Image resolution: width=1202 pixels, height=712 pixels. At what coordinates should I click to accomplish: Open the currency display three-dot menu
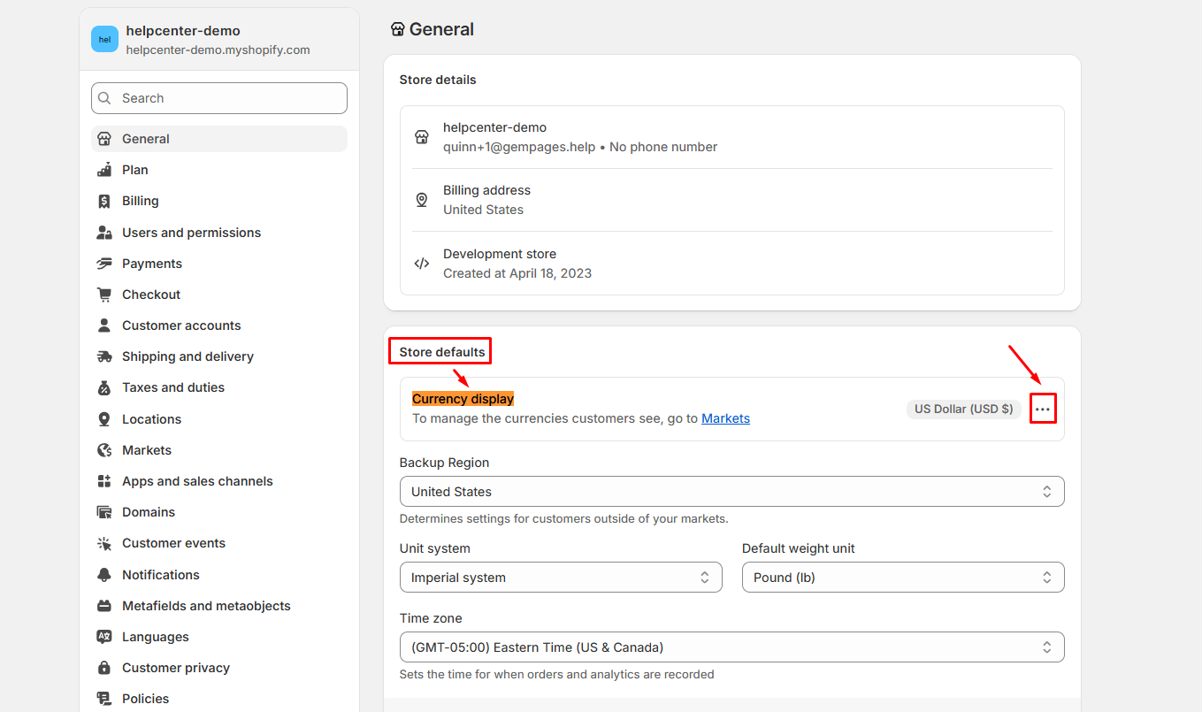[x=1043, y=410]
